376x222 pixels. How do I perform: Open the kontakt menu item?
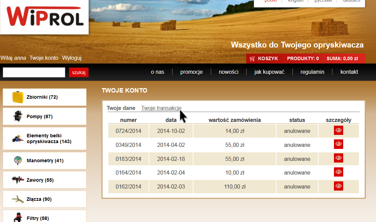click(349, 72)
